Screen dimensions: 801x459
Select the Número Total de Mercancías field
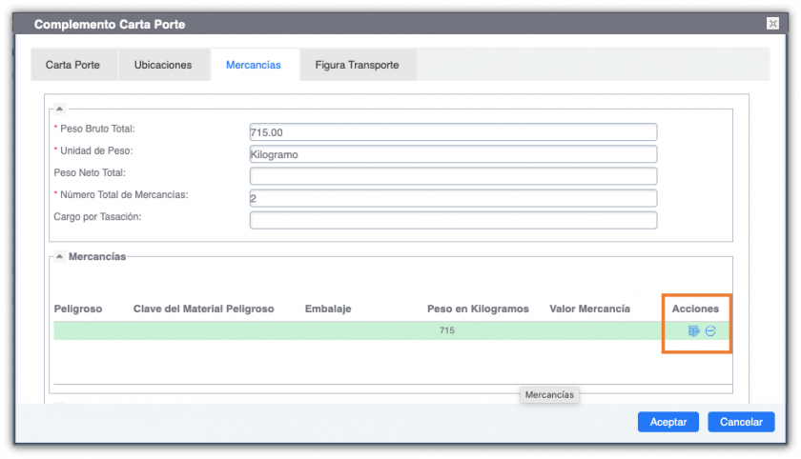point(453,198)
